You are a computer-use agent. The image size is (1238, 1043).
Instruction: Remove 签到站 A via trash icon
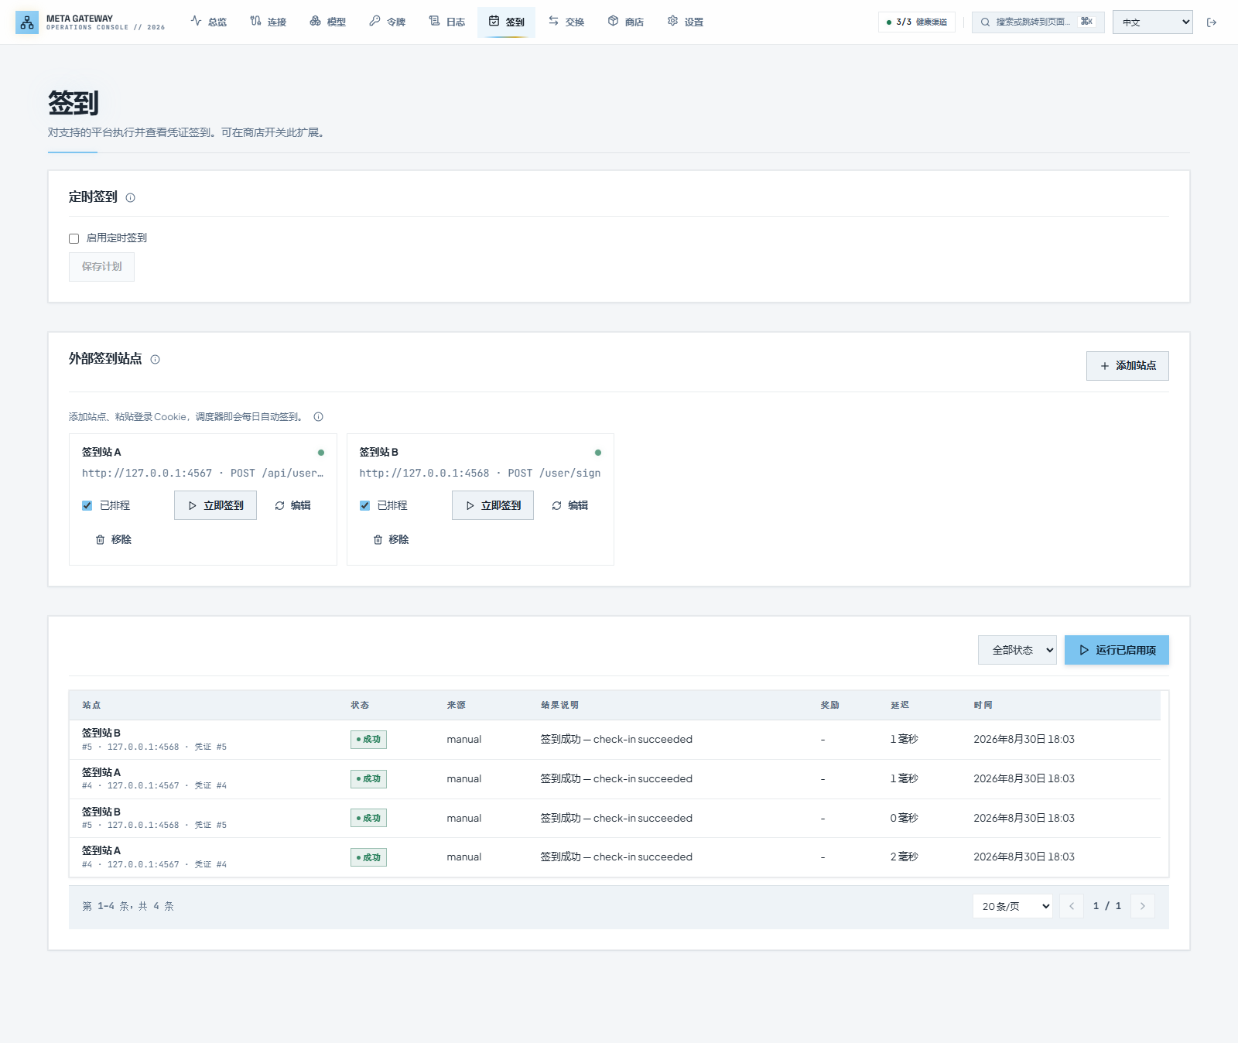click(x=100, y=540)
